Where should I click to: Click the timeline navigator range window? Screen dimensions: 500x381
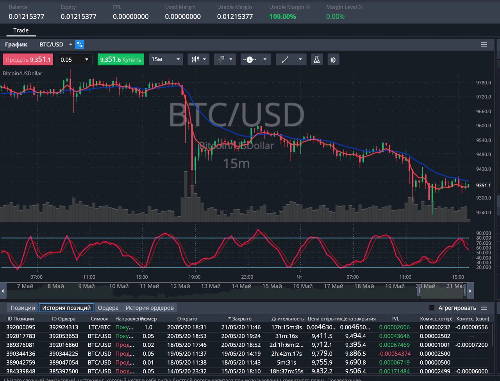pyautogui.click(x=442, y=290)
